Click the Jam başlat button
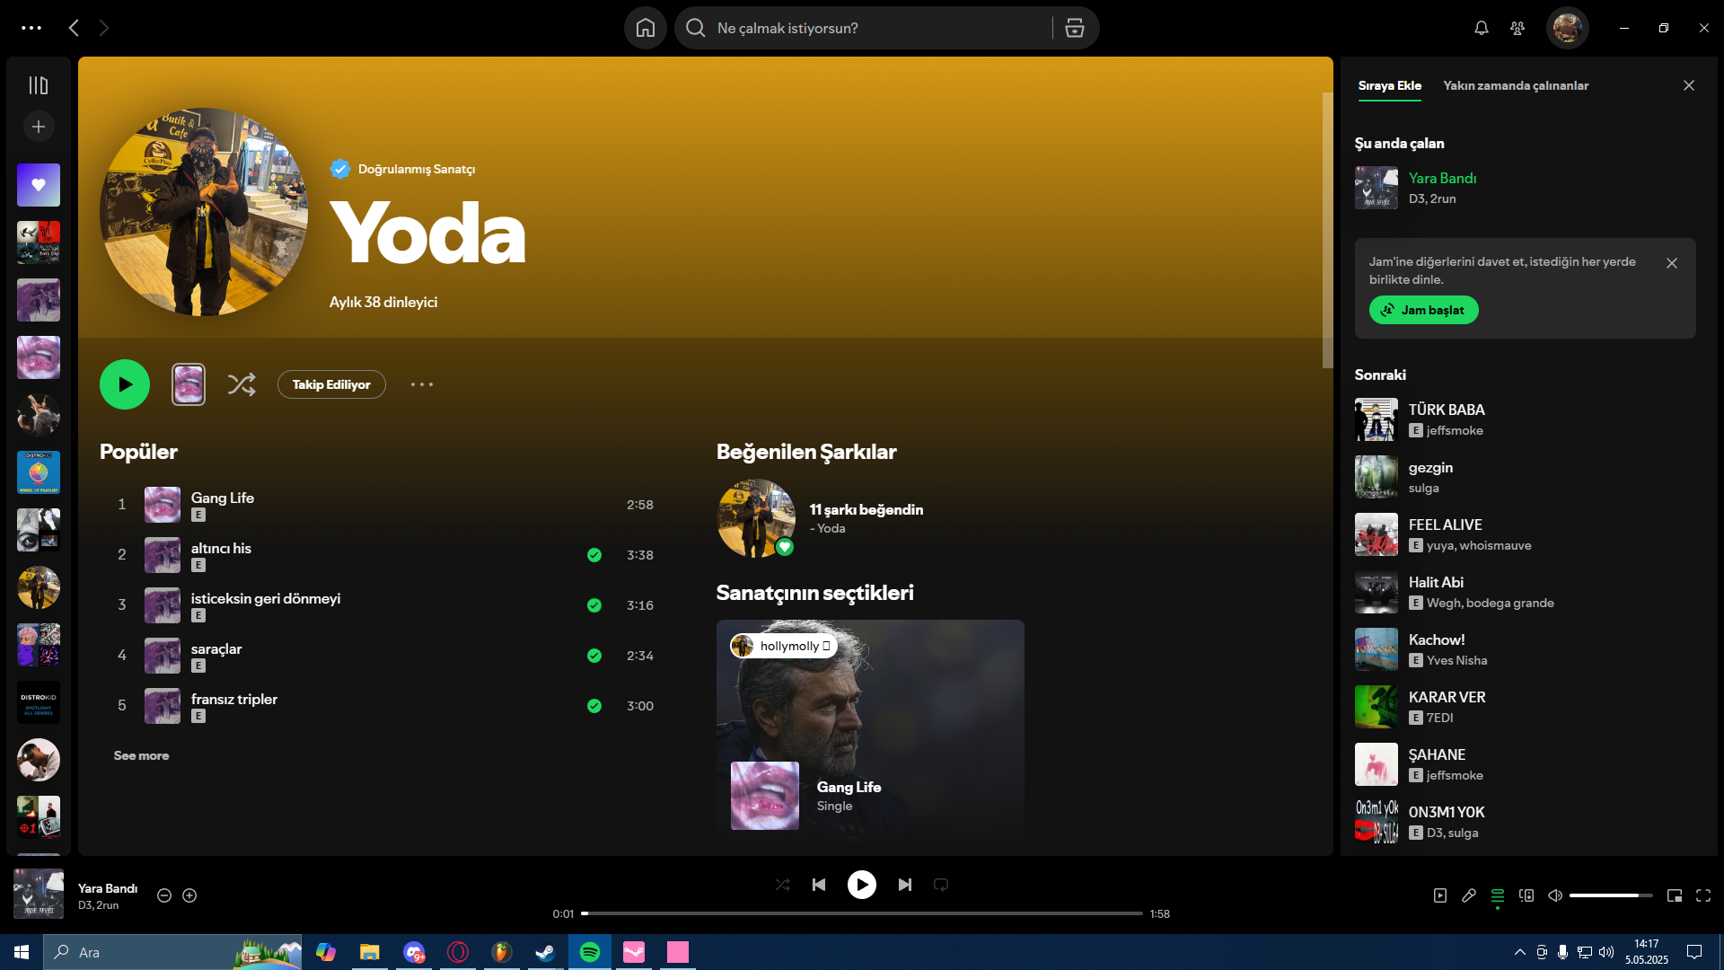This screenshot has height=970, width=1724. (1423, 310)
